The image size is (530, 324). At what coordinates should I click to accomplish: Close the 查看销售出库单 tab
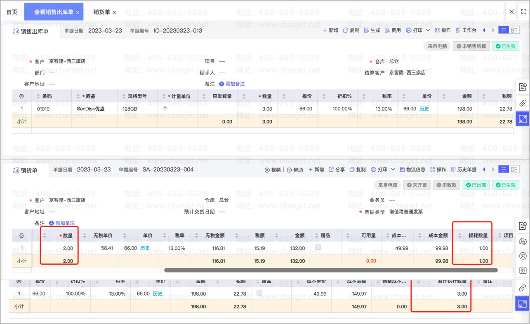point(78,12)
